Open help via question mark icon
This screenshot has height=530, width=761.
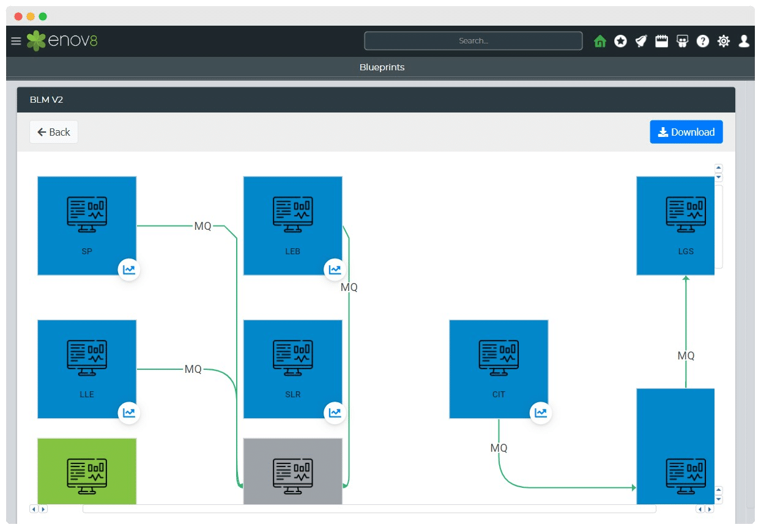(x=703, y=41)
